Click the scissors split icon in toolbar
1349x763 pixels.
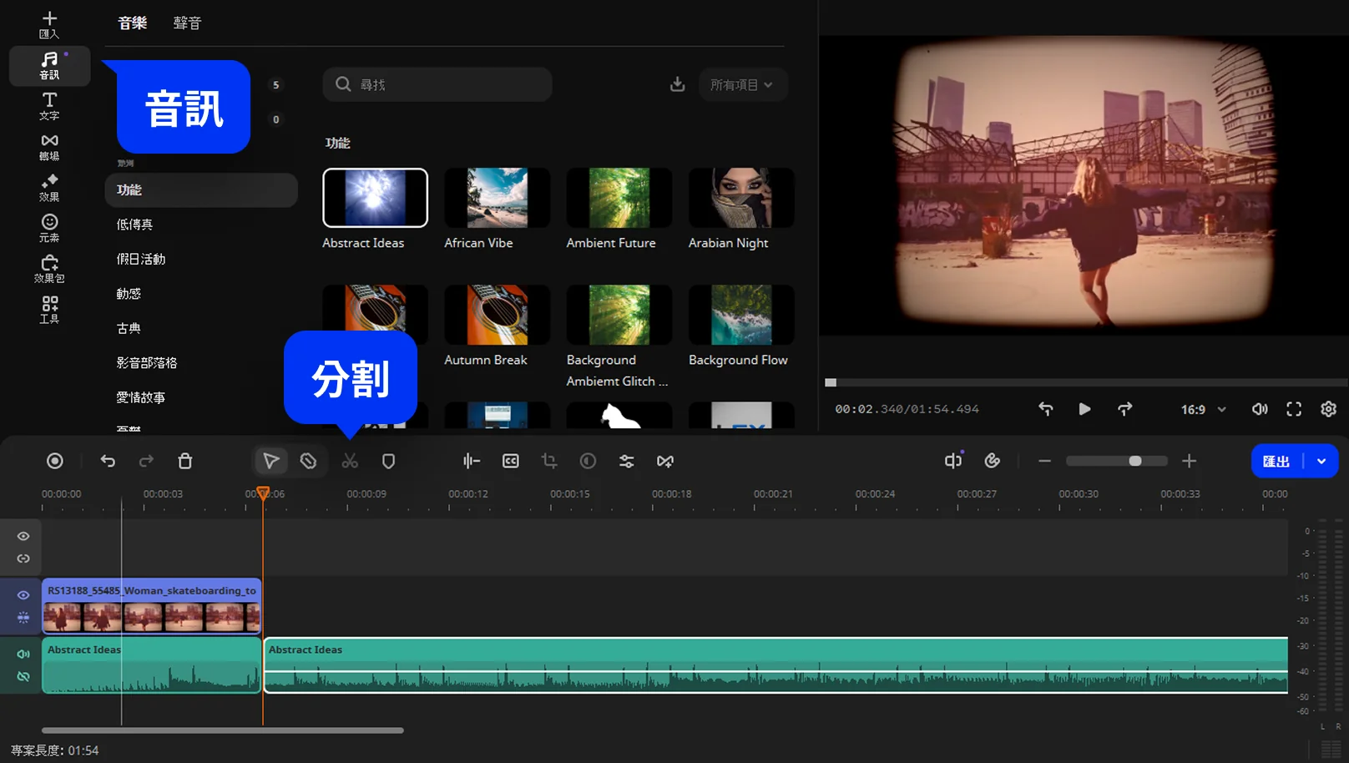pos(350,461)
